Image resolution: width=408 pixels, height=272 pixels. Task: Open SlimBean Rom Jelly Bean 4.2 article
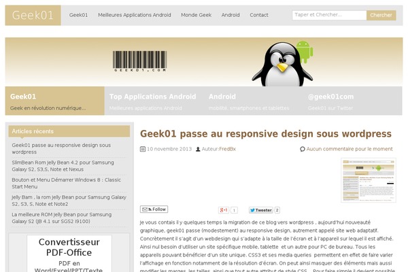63,166
